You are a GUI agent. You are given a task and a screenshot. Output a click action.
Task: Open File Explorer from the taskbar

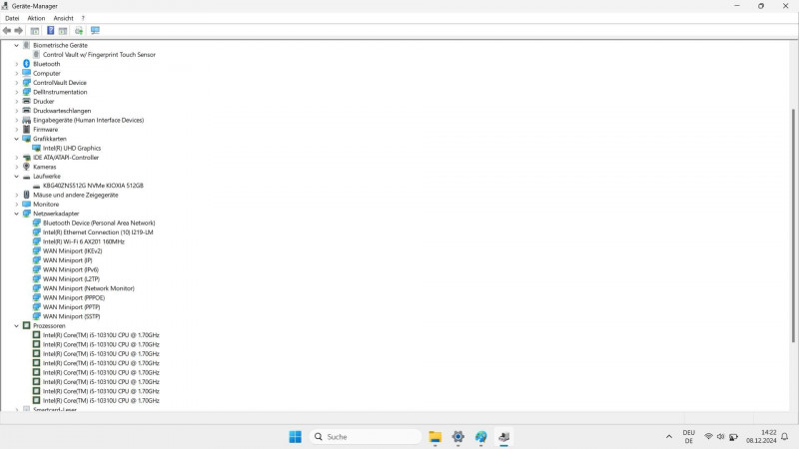(x=435, y=437)
